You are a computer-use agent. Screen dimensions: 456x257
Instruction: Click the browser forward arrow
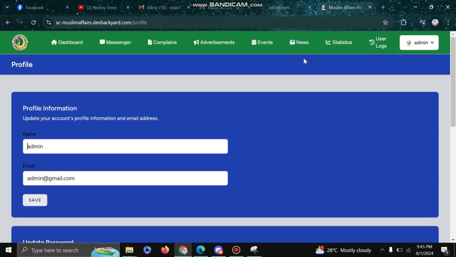pos(21,22)
